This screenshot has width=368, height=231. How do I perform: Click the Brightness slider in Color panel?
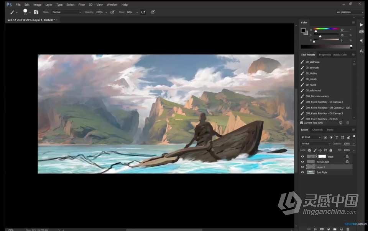coord(326,40)
